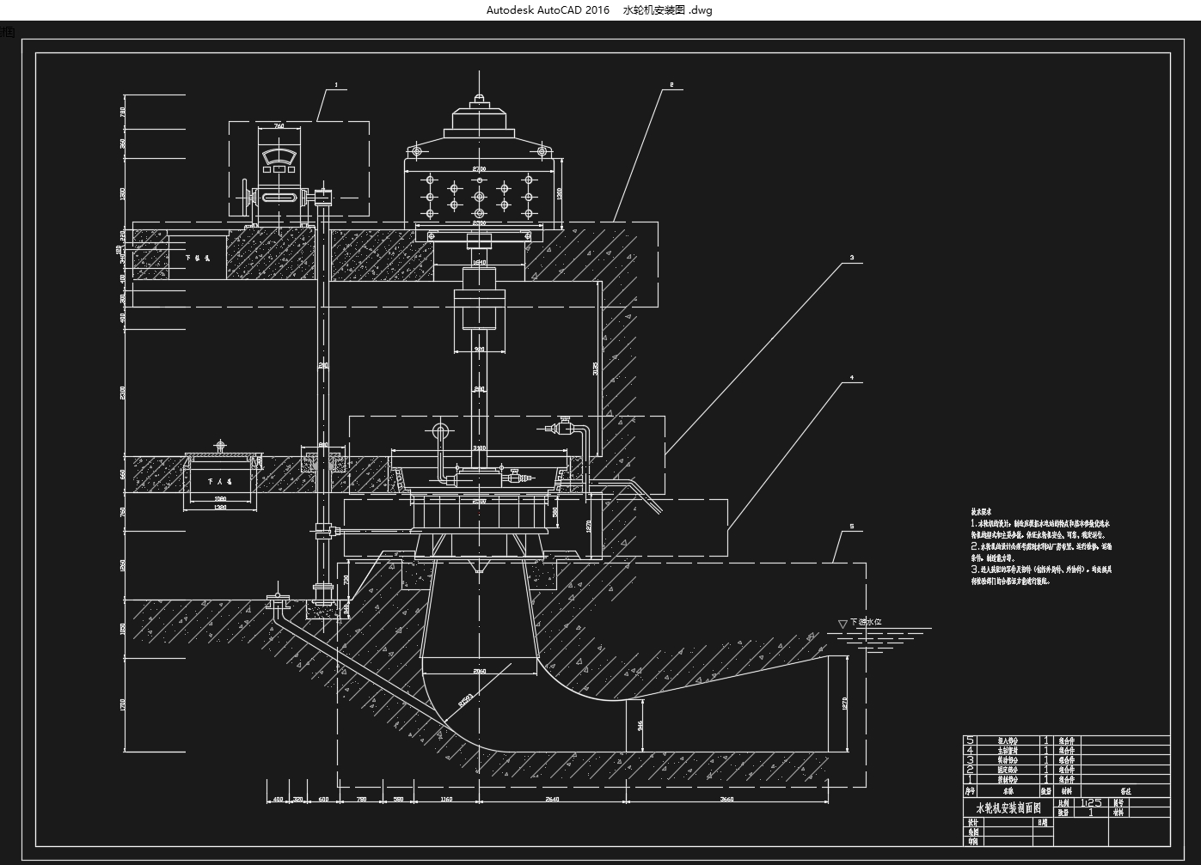Click the drawing title 水轮机安装剖面图 in title block
The image size is (1201, 865).
[1008, 808]
